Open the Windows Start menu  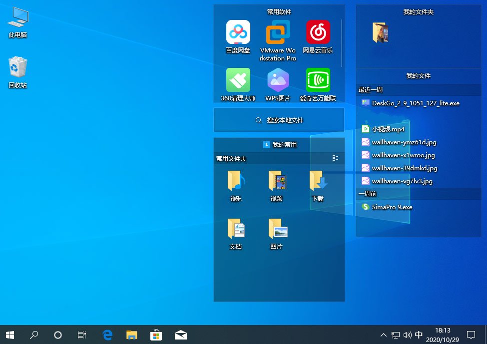coord(10,335)
